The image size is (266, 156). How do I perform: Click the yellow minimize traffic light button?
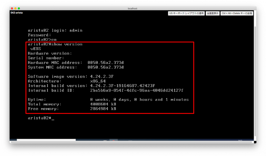point(15,8)
